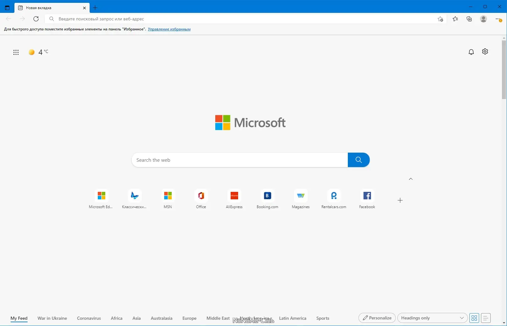Click the browser back arrow

click(x=8, y=19)
